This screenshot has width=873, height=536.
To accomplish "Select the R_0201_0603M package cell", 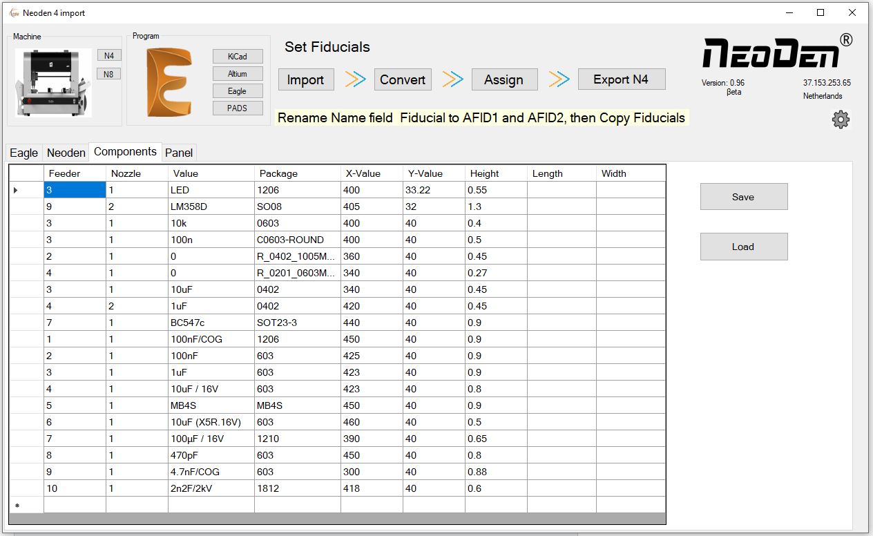I will tap(298, 273).
